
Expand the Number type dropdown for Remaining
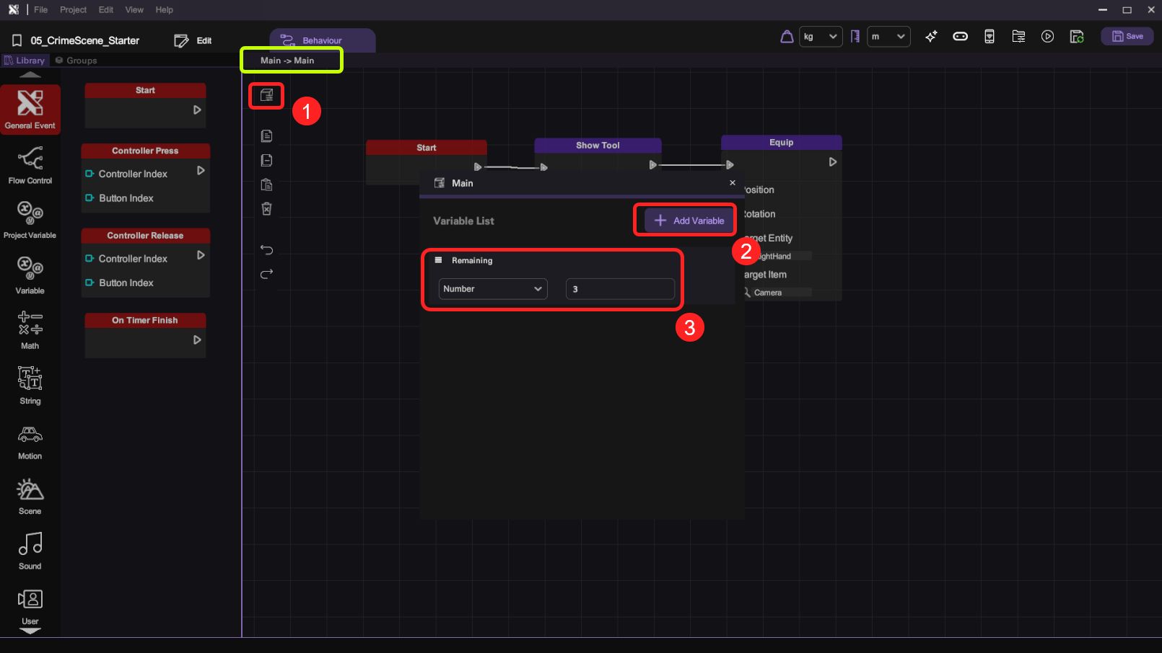[x=492, y=289]
